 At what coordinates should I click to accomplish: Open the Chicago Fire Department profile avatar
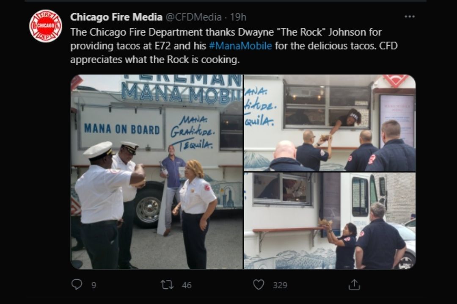46,26
